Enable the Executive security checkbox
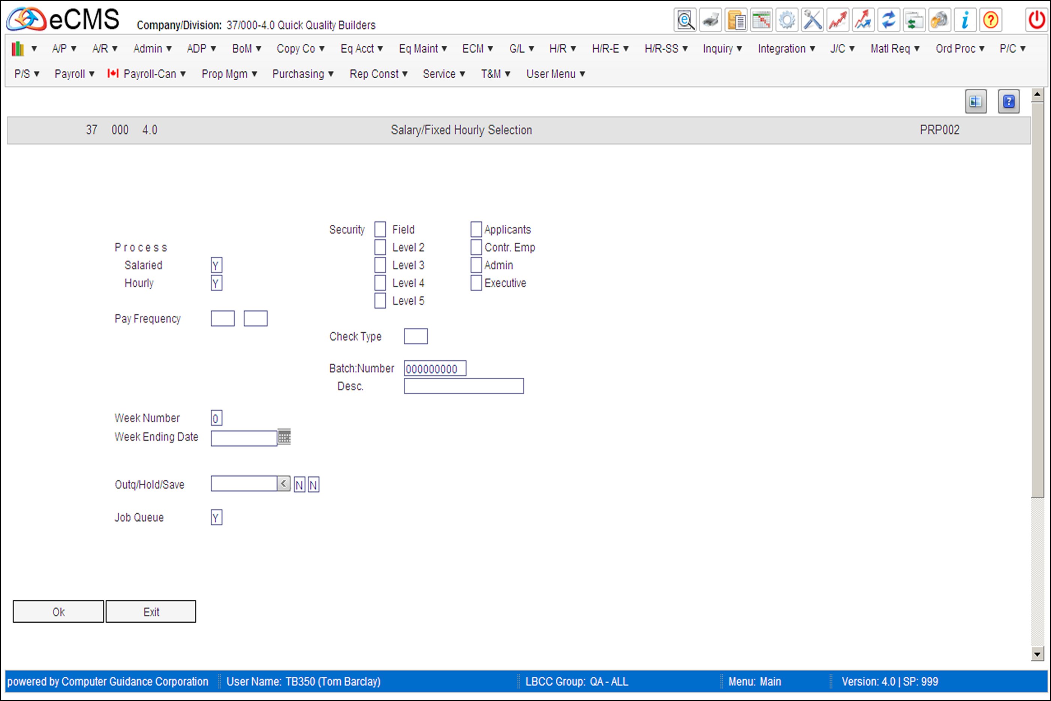 [476, 282]
